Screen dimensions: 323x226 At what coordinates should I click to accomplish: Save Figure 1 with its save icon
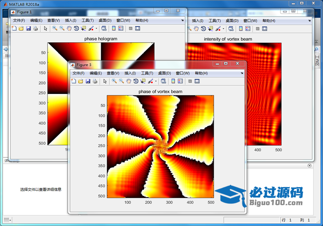click(28, 28)
